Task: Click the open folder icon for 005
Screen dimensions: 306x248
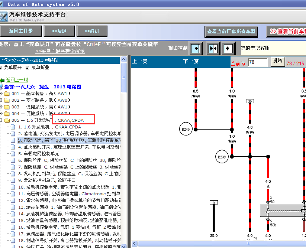Action: click(x=7, y=120)
